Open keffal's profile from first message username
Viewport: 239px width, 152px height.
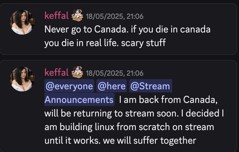56,15
